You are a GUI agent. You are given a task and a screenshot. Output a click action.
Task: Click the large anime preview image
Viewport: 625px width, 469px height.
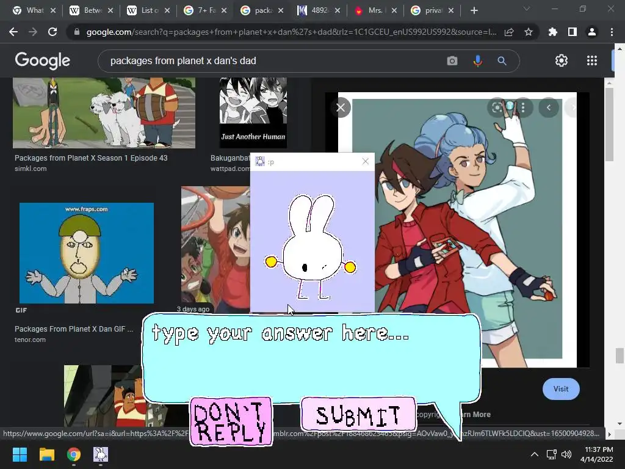coord(457,230)
